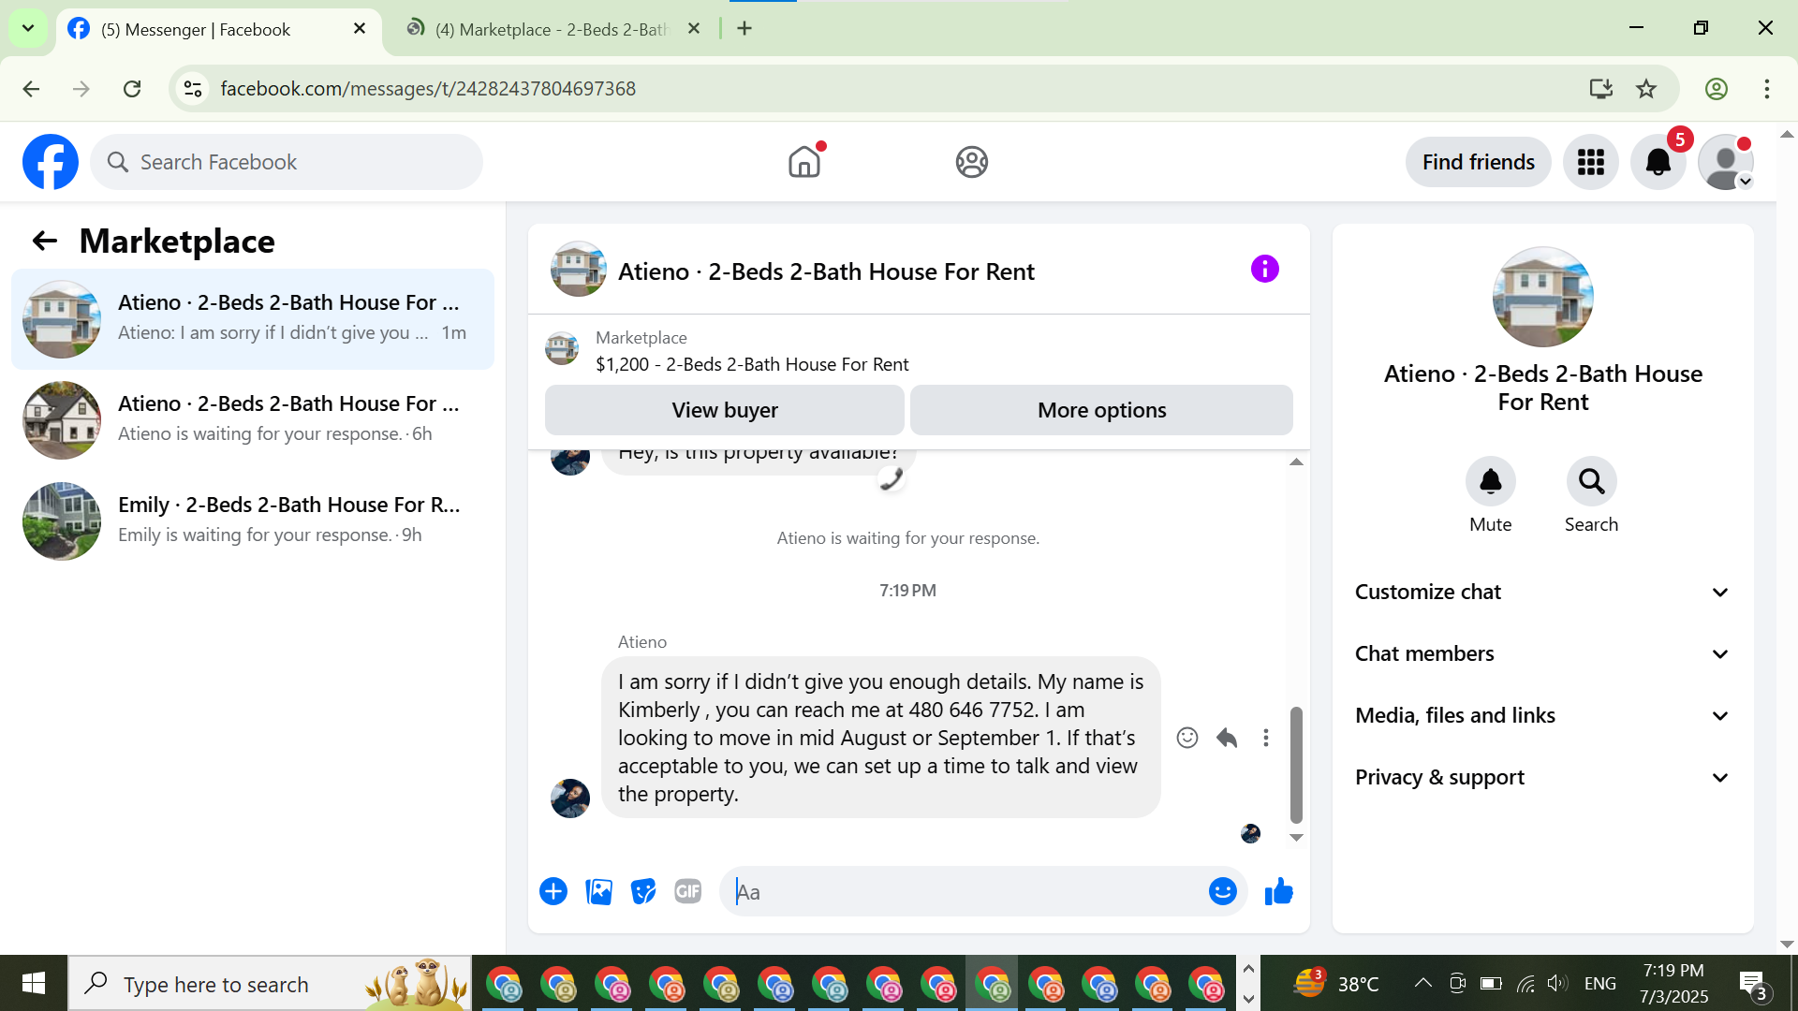This screenshot has height=1011, width=1798.
Task: Mute this conversation
Action: (1490, 482)
